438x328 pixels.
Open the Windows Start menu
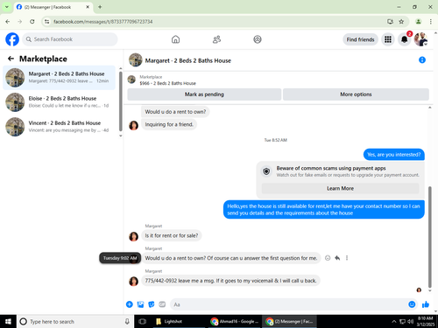pos(8,322)
